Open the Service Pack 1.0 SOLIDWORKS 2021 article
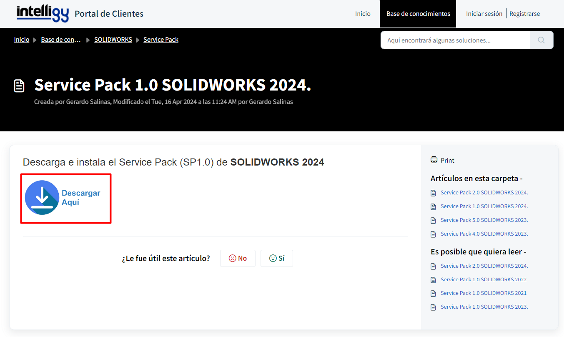 pos(483,293)
